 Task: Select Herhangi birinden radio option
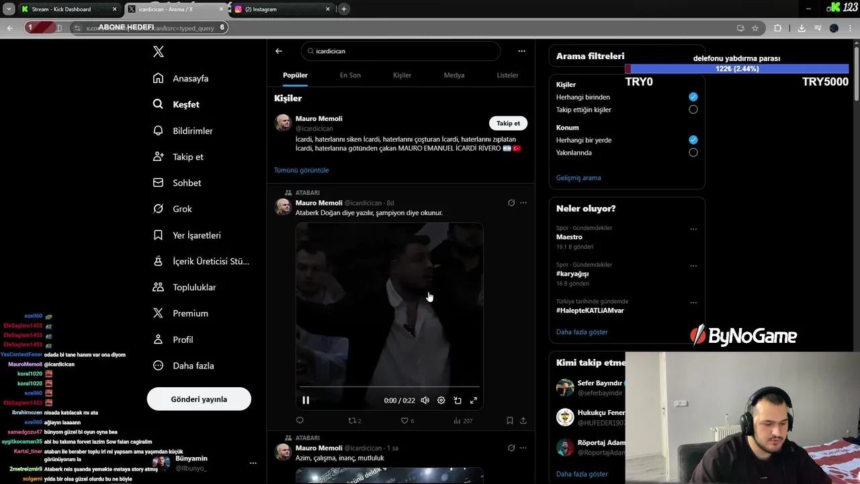pos(693,97)
